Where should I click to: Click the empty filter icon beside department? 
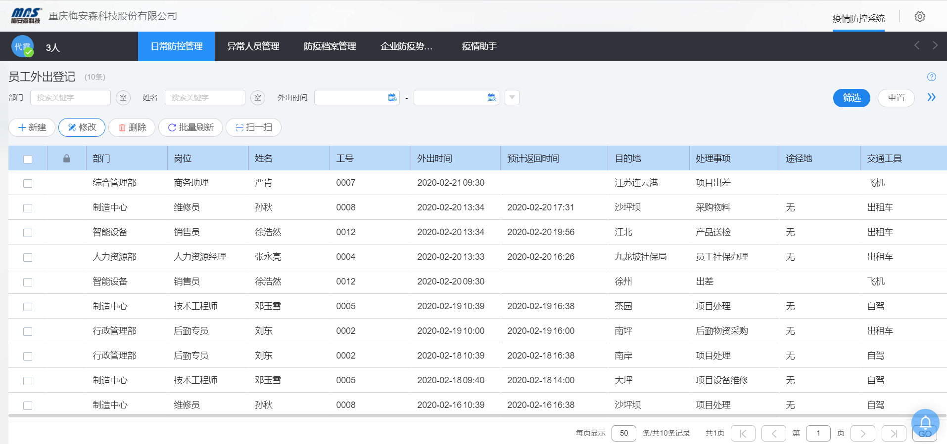123,98
